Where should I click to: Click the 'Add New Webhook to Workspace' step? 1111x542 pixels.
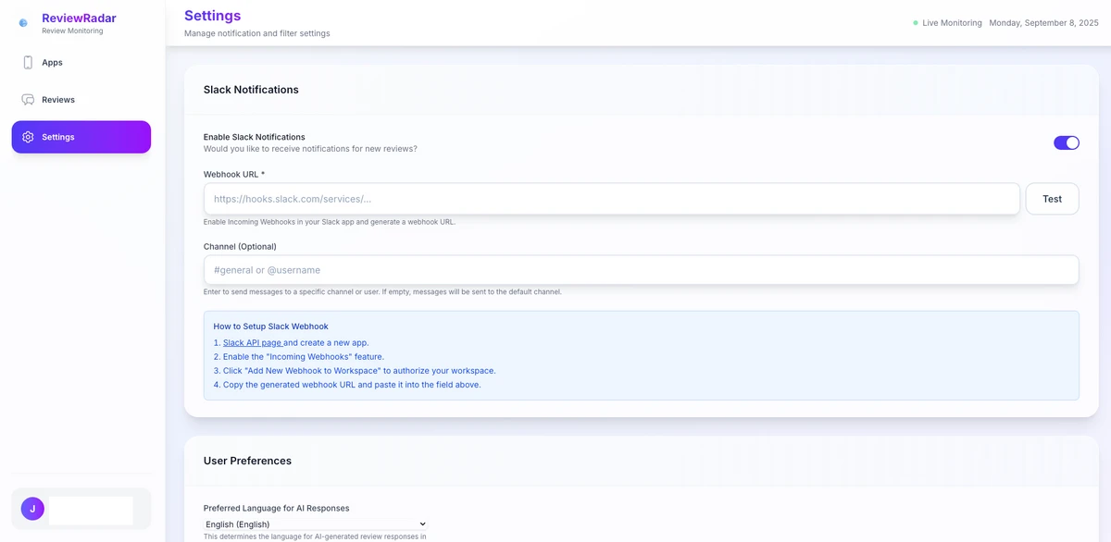(355, 371)
